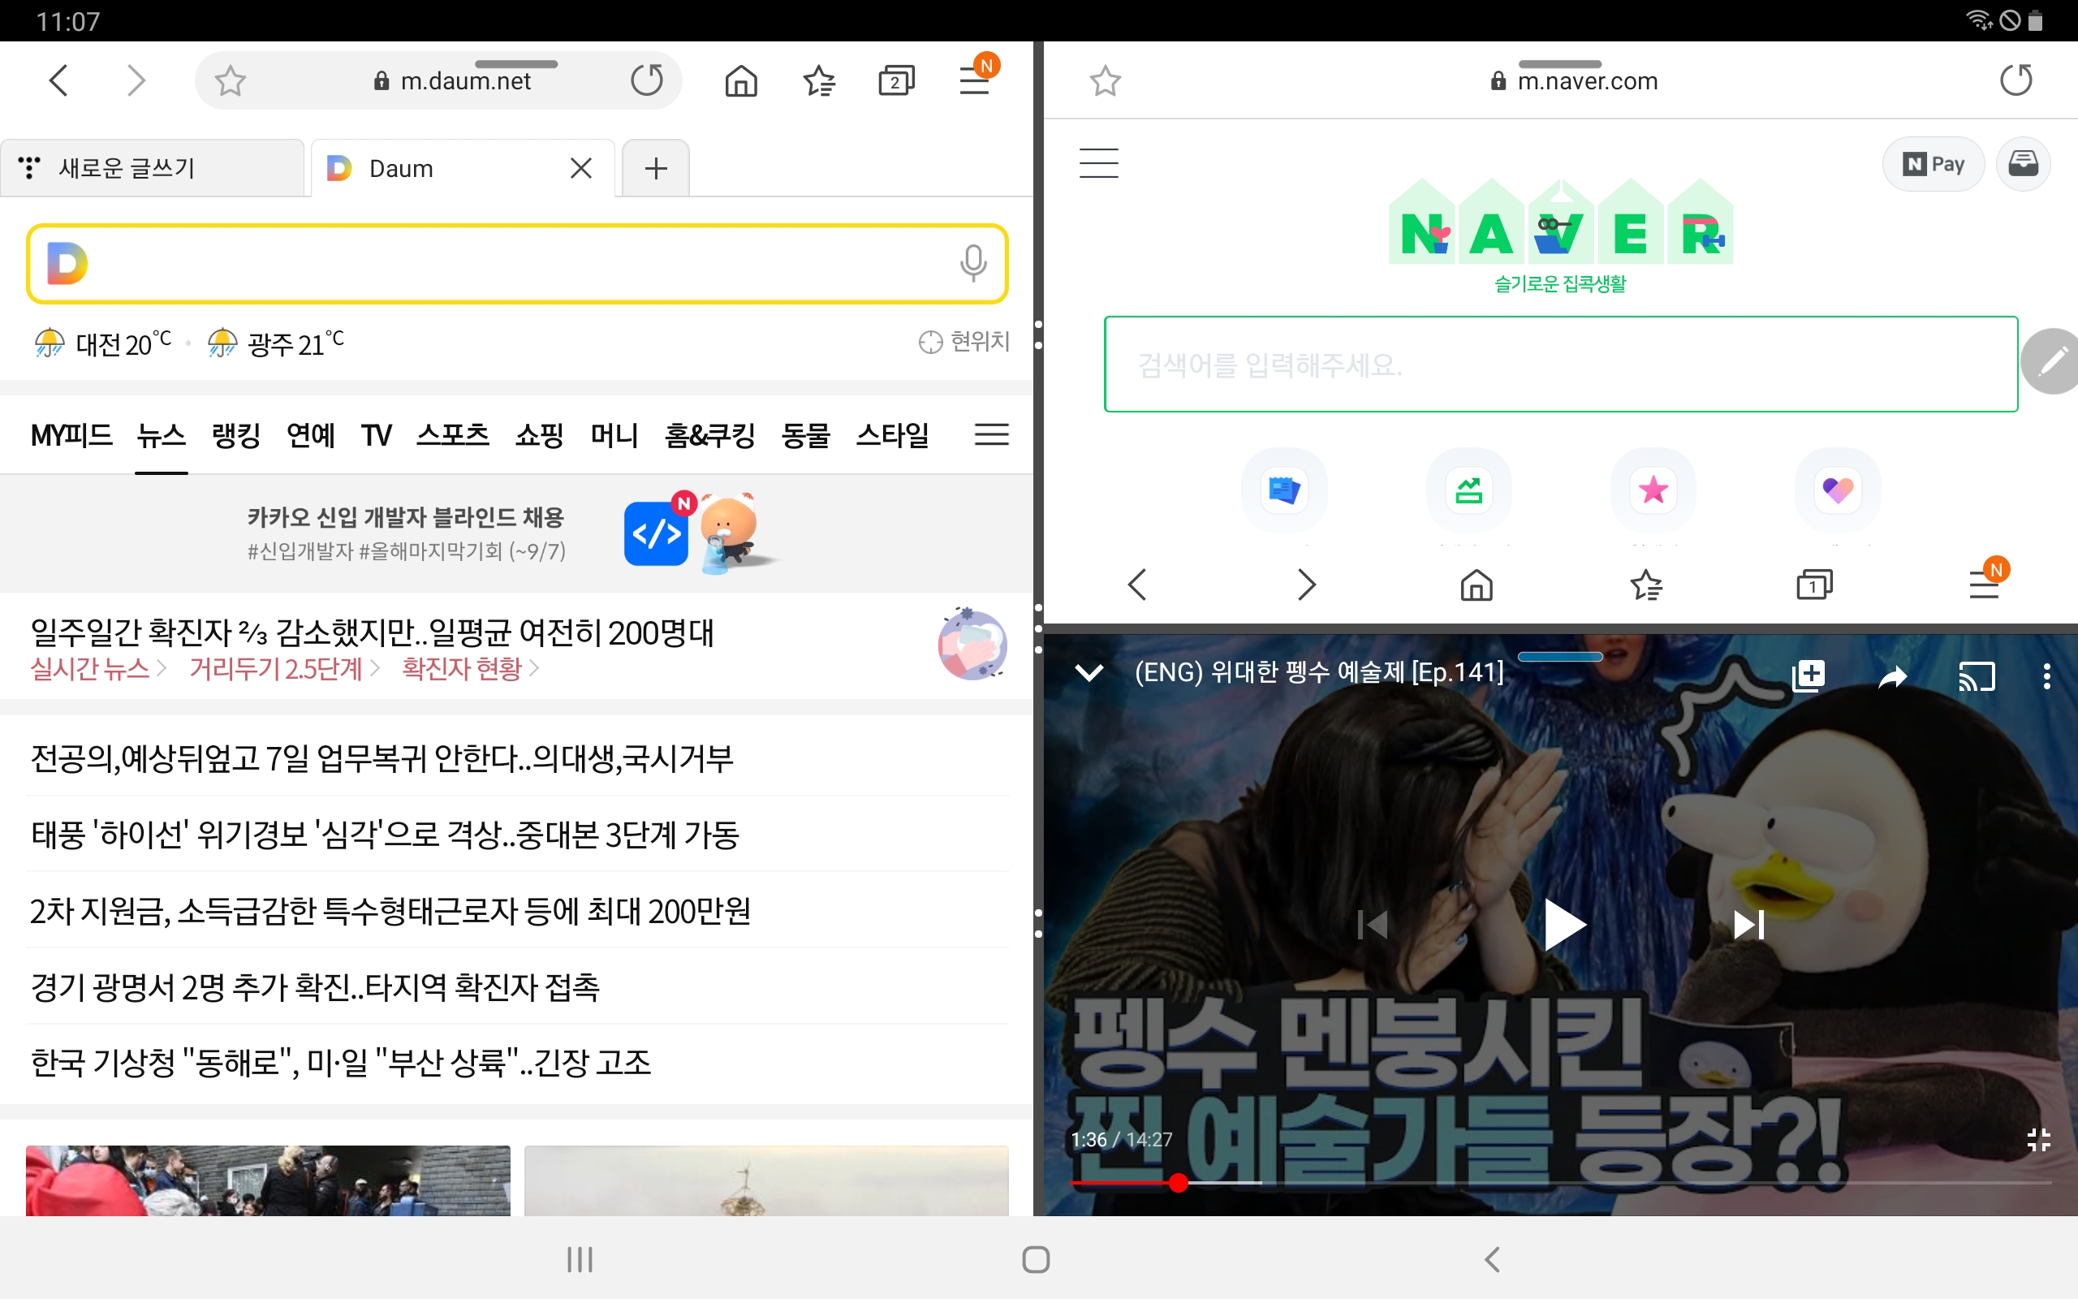Screen dimensions: 2078x1299
Task: Exit fullscreen video mode
Action: tap(2037, 1140)
